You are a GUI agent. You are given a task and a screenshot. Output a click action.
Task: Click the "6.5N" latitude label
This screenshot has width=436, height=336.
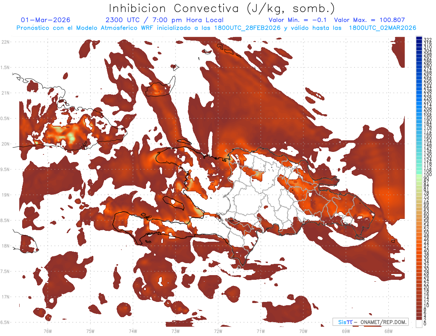pos(5,322)
